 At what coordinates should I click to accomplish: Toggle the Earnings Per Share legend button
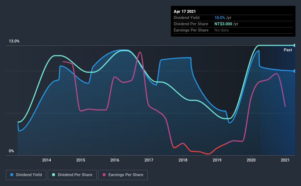123,175
